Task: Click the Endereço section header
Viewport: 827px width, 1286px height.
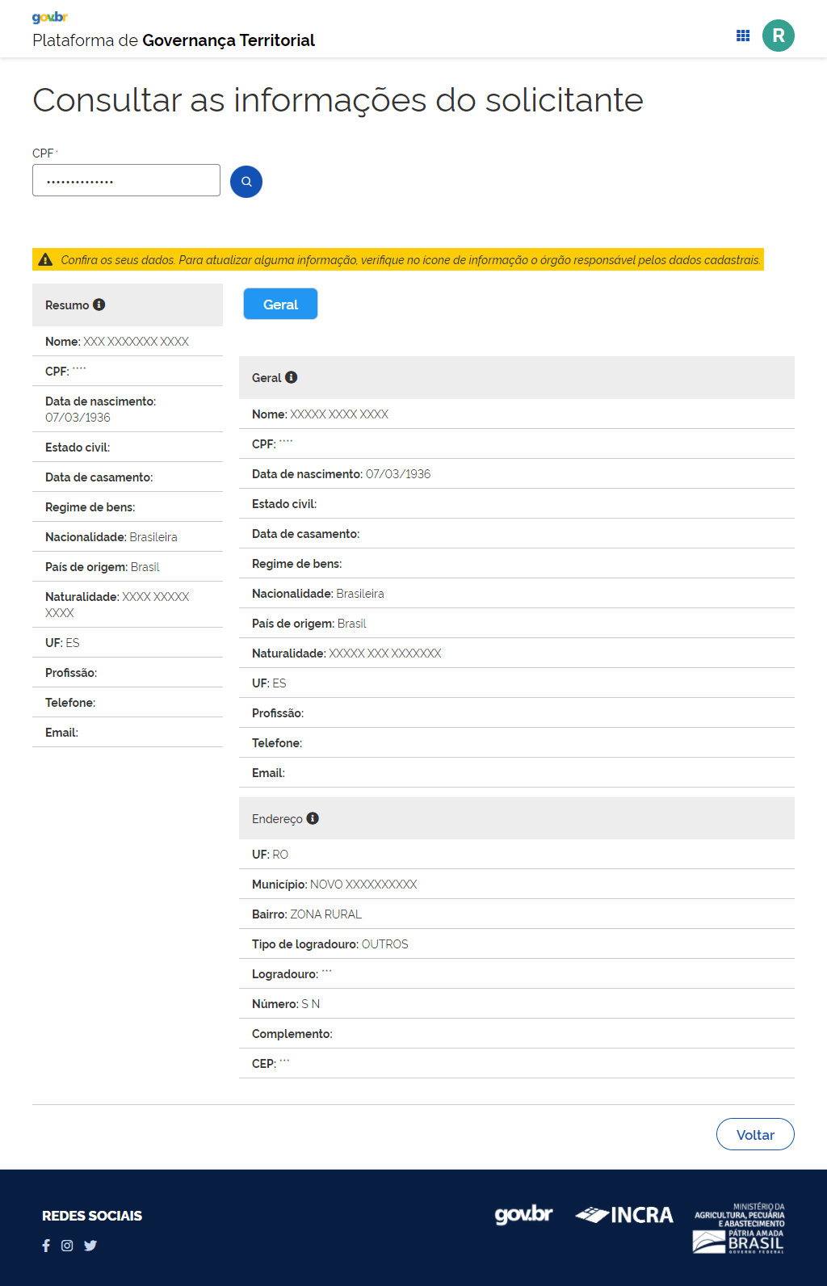Action: click(x=517, y=818)
